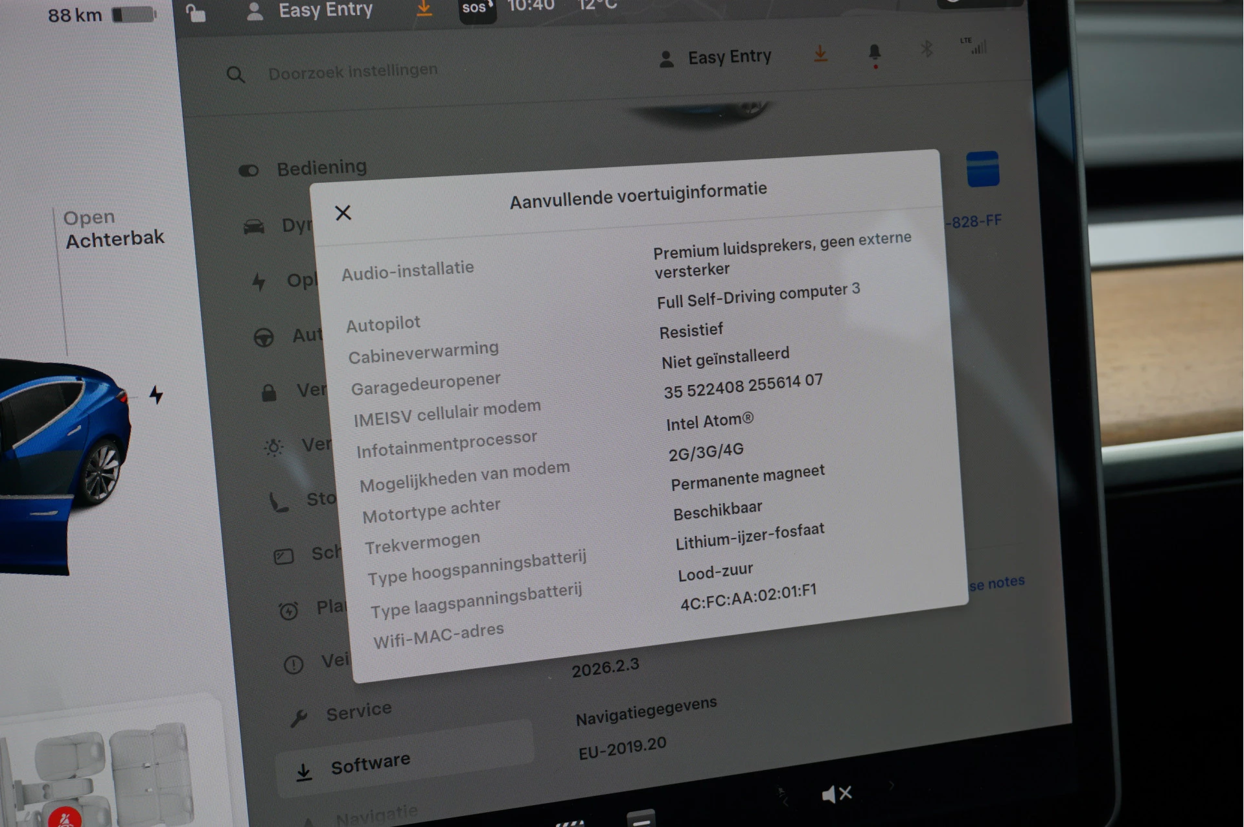Screen dimensions: 1244x827
Task: Open the Bediening settings menu
Action: click(321, 168)
